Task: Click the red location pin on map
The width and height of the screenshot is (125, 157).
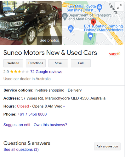Action: point(93,23)
